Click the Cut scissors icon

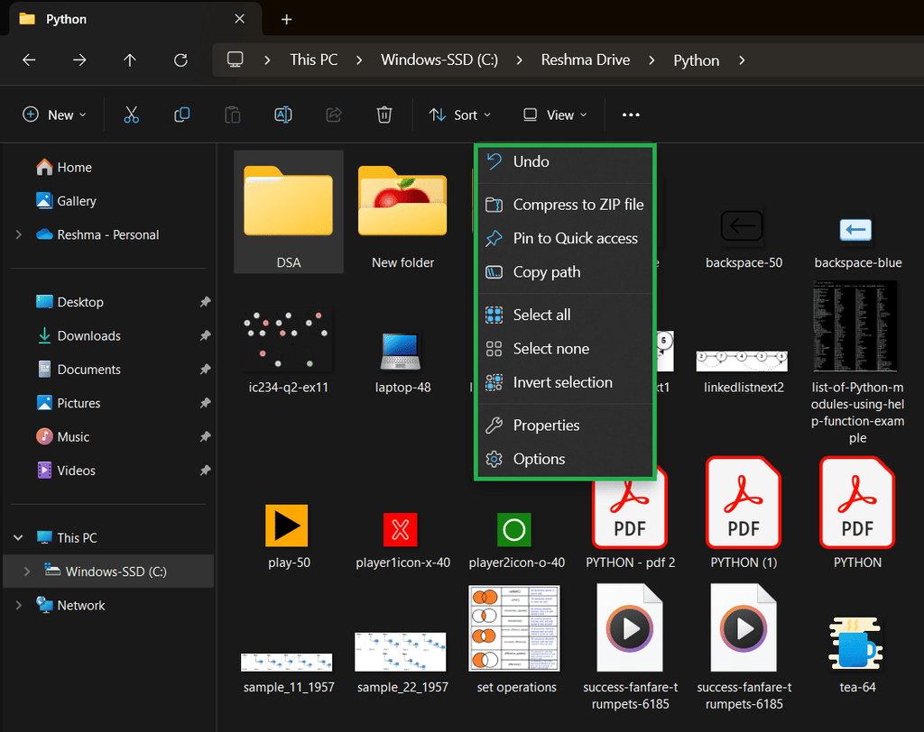132,114
